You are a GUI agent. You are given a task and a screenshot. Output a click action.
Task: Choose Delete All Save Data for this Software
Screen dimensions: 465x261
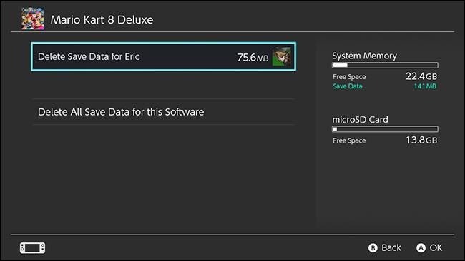coord(163,112)
